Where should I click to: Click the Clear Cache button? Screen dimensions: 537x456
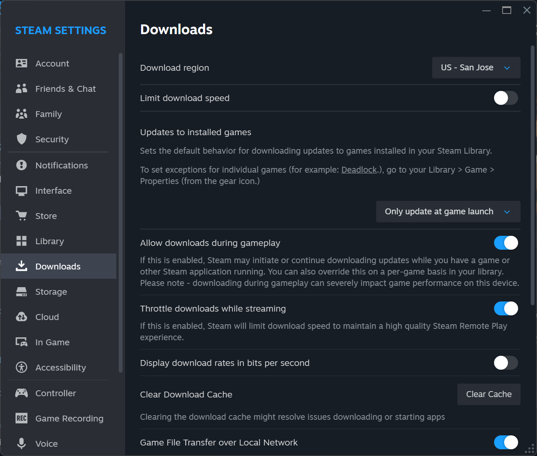tap(489, 394)
